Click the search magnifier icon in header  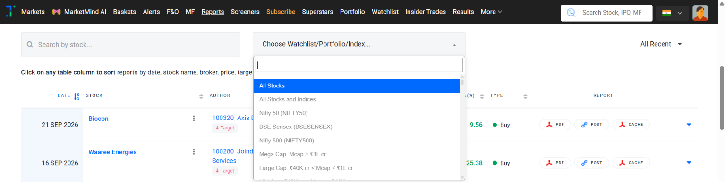pyautogui.click(x=571, y=13)
